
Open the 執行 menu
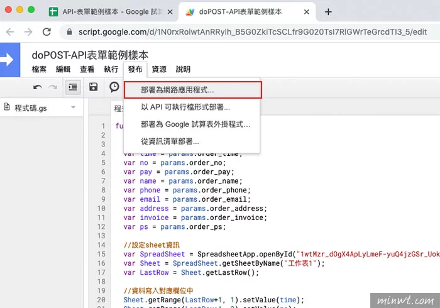coord(111,69)
